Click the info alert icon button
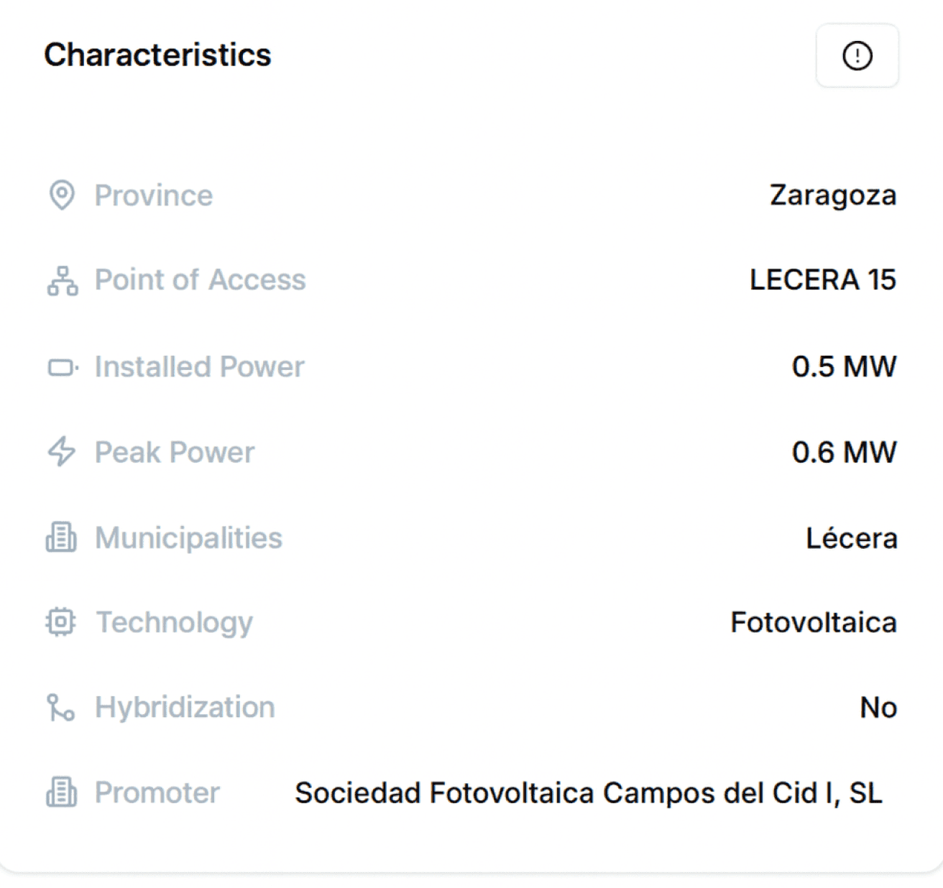The height and width of the screenshot is (888, 943). [x=857, y=55]
